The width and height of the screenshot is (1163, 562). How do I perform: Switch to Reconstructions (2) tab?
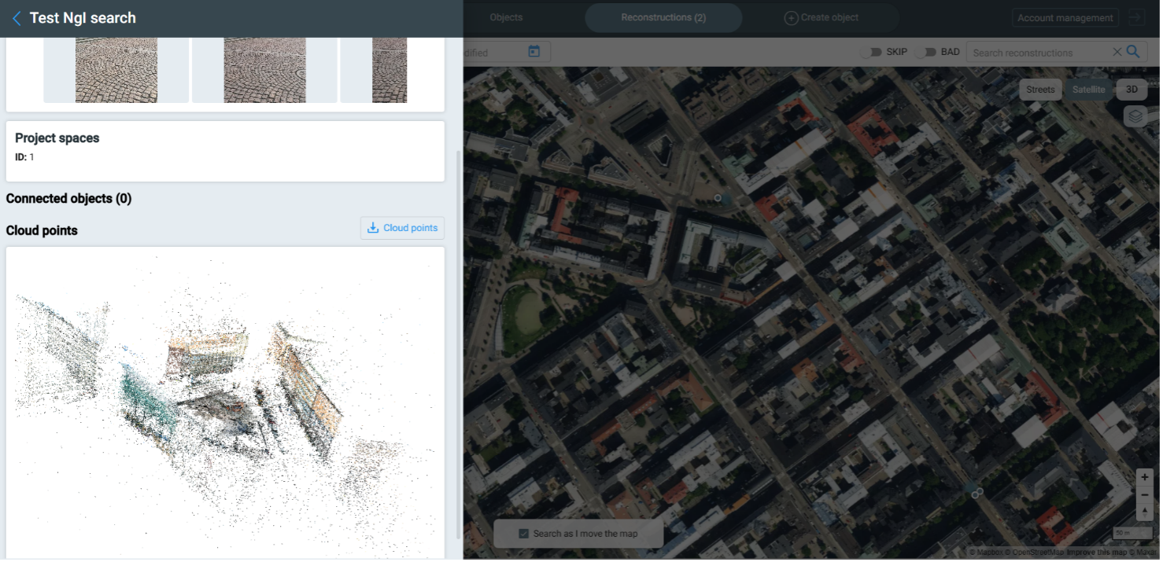[x=663, y=17]
